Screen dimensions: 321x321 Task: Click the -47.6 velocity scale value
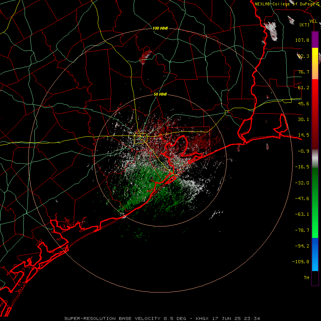(302, 199)
